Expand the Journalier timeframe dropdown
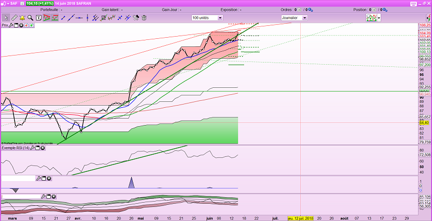The height and width of the screenshot is (221, 432). pyautogui.click(x=305, y=18)
